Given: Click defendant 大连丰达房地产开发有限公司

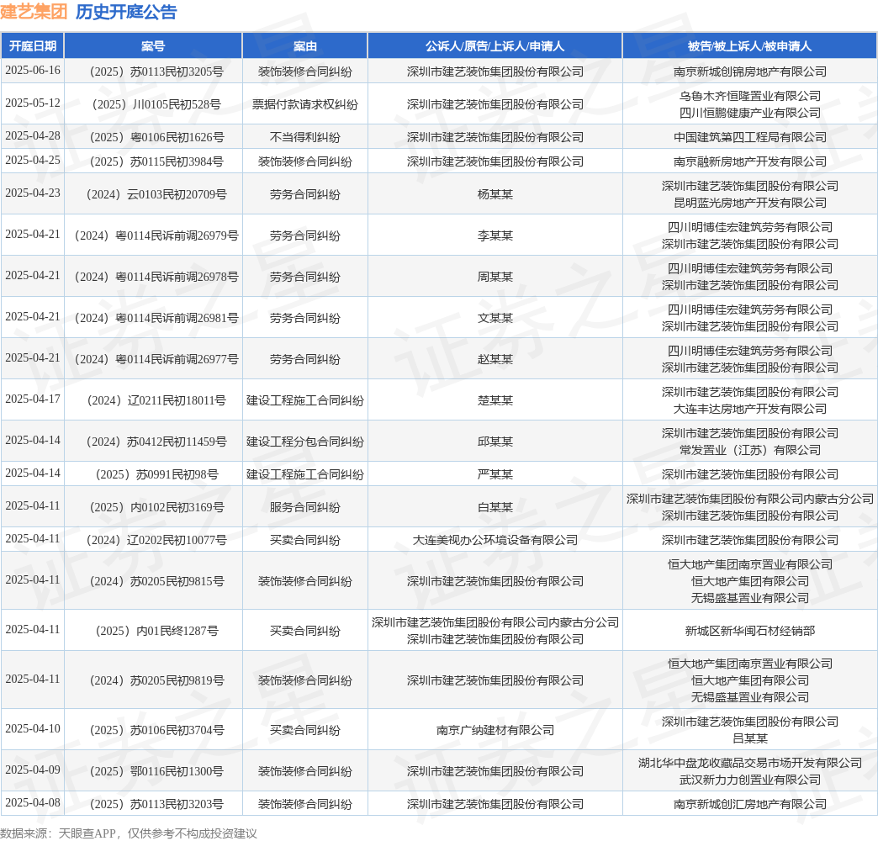Looking at the screenshot, I should click(x=750, y=409).
